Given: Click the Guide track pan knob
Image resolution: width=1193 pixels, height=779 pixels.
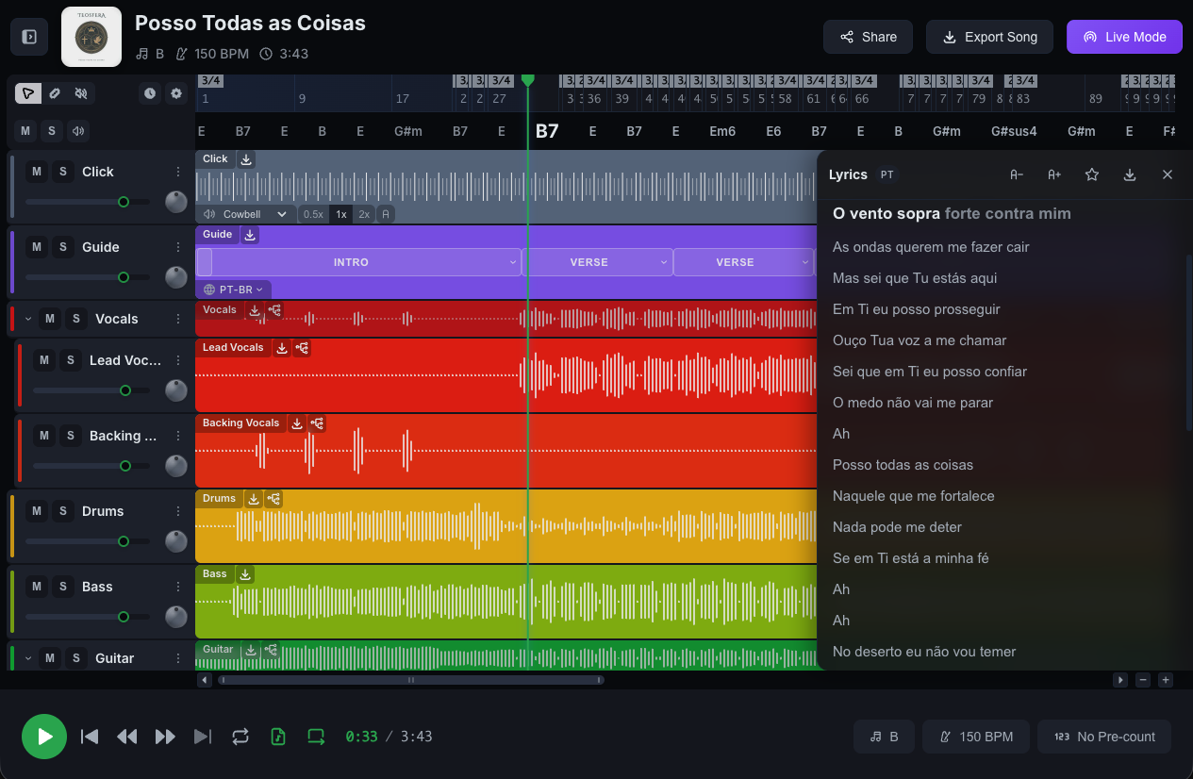Looking at the screenshot, I should (176, 277).
